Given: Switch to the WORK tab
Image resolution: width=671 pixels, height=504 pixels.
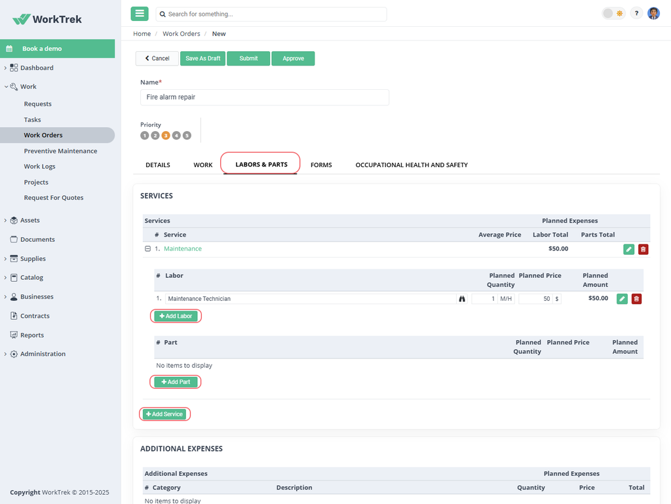Looking at the screenshot, I should tap(203, 165).
